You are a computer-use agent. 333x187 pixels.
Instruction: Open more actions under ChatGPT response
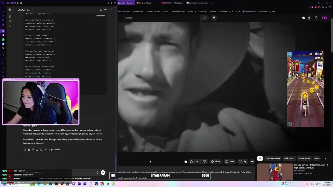coord(45,150)
